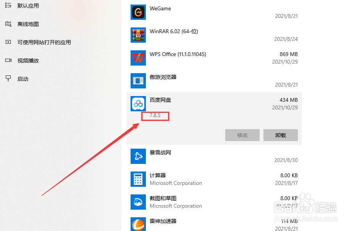The width and height of the screenshot is (357, 231).
Task: Select the 雷神加速器 entry name
Action: click(163, 221)
